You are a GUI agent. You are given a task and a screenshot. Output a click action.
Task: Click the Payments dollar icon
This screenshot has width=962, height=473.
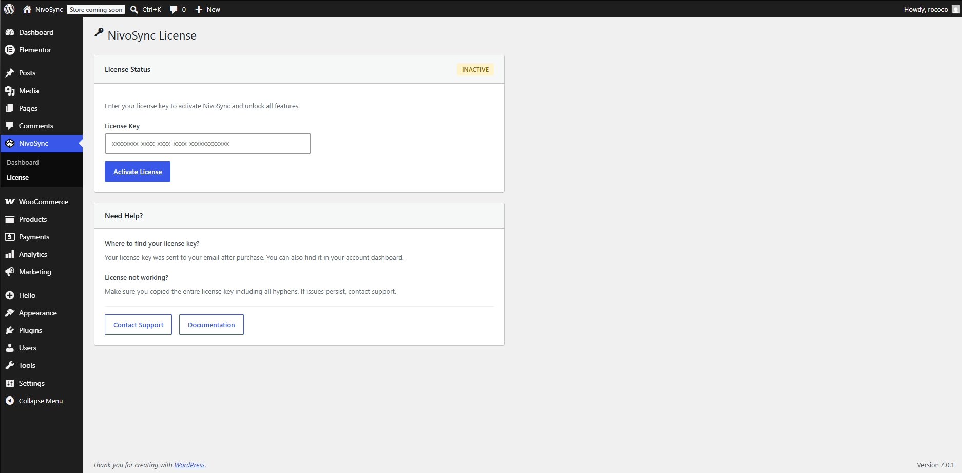point(10,237)
